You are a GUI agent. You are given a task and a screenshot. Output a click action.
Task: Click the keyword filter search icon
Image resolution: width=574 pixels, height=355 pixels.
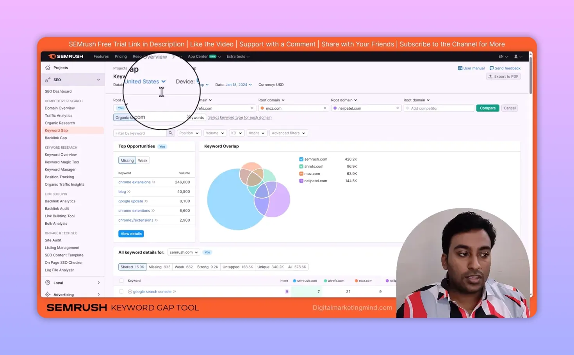click(171, 133)
